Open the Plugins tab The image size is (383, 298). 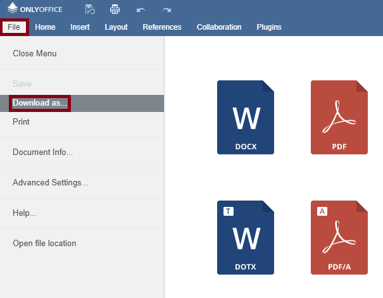coord(269,27)
